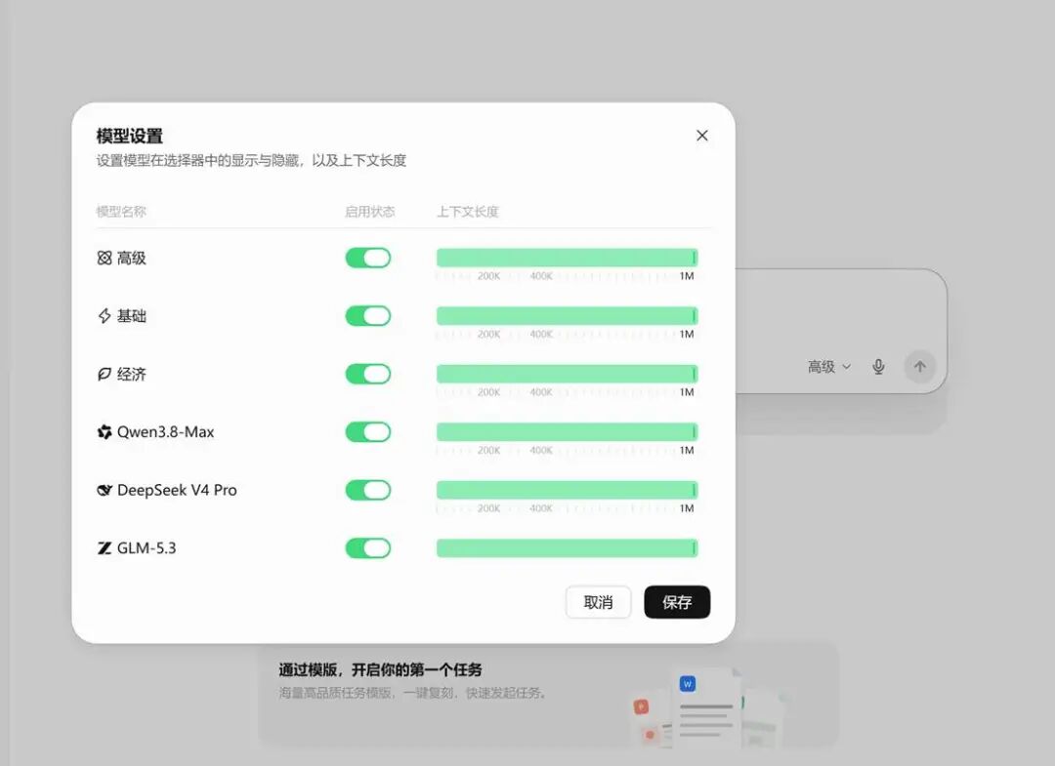Click the 高级 model name
Viewport: 1055px width, 766px height.
click(x=131, y=258)
